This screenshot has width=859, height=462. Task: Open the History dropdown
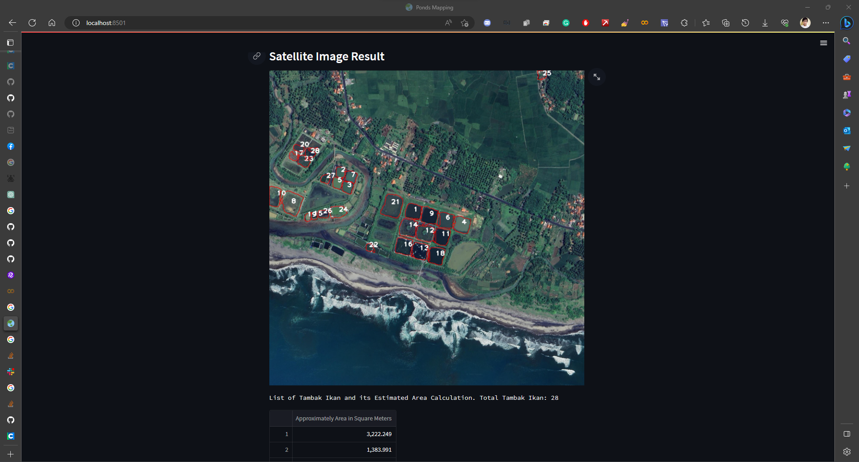point(745,23)
